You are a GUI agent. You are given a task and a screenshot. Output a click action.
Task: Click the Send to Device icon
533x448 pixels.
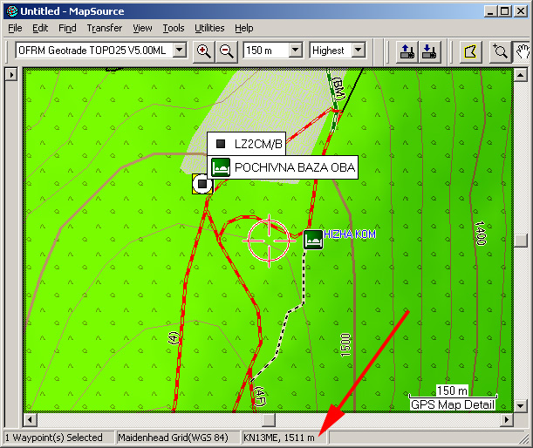(x=407, y=51)
